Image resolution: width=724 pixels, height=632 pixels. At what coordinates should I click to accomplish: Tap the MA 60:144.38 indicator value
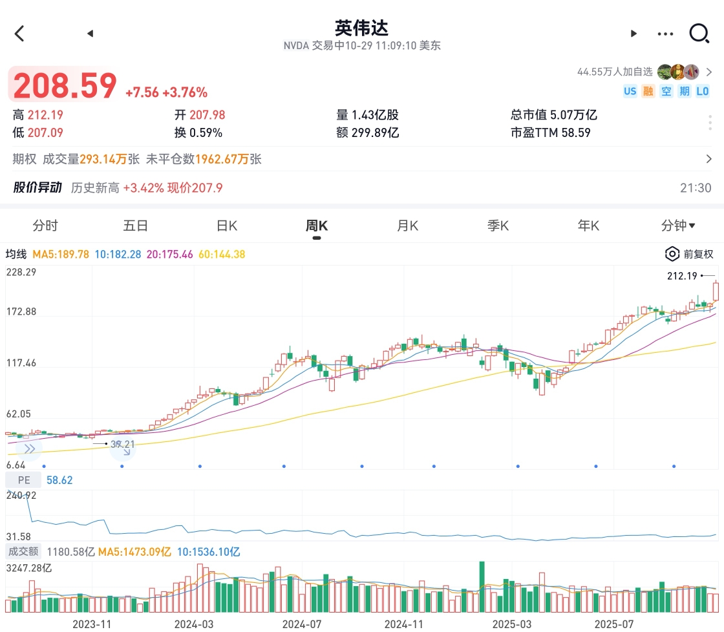pyautogui.click(x=222, y=255)
